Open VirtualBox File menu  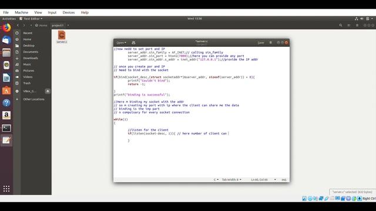pyautogui.click(x=6, y=12)
